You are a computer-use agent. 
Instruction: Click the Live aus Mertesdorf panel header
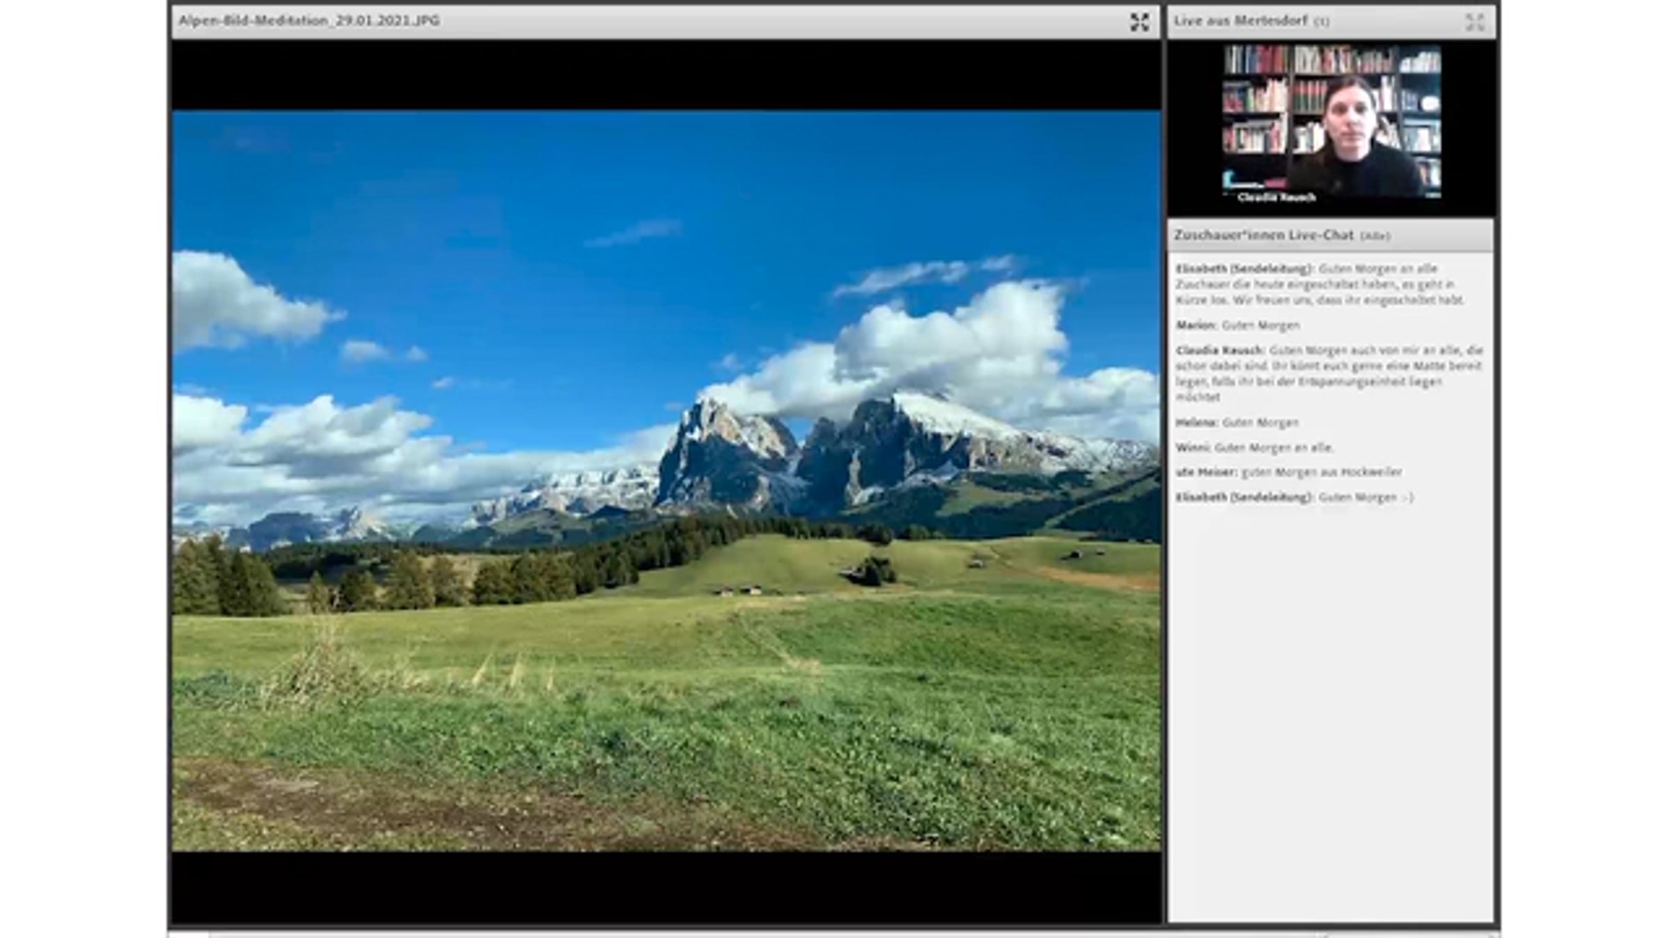(x=1241, y=21)
